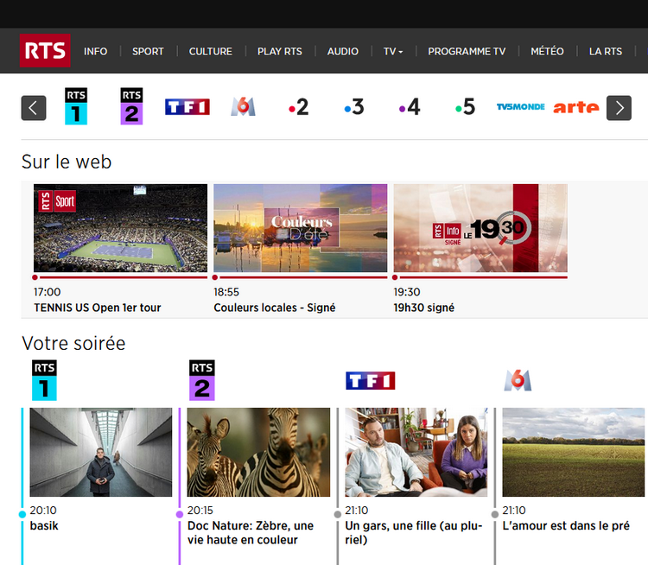Choose the M6 logo in channel carousel
Viewport: 648px width, 565px height.
tap(243, 106)
